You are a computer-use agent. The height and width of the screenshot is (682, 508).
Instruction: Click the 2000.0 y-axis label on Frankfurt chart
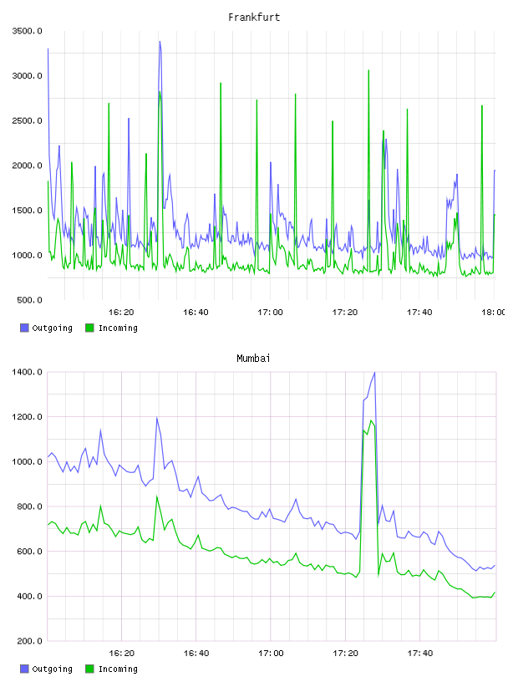[x=27, y=165]
